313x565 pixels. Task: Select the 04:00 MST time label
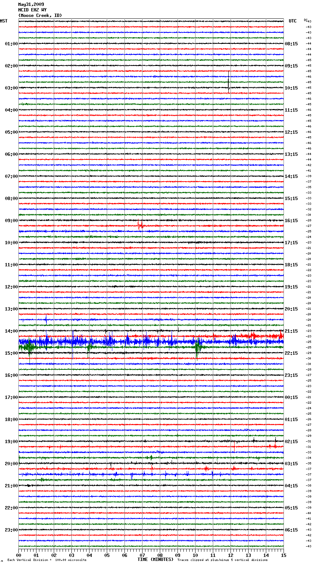coord(11,110)
